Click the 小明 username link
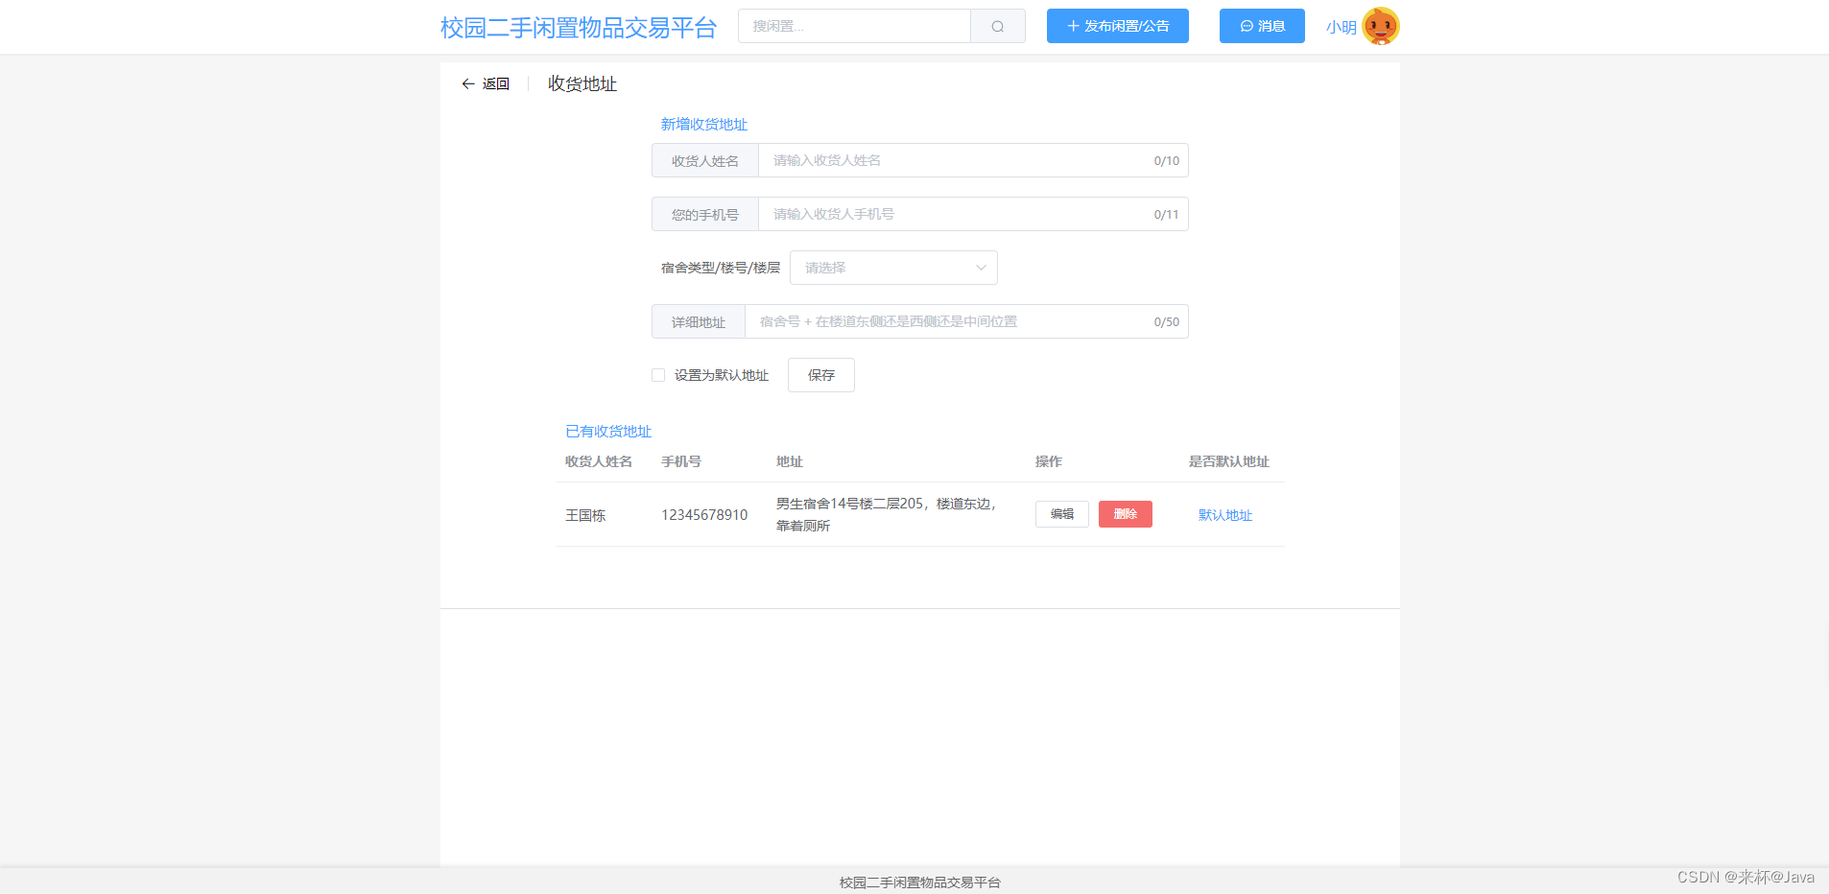 coord(1342,27)
